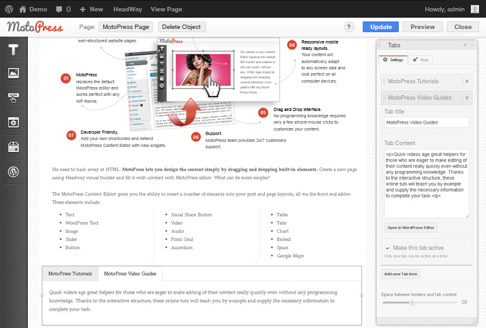Grab the drag handle of MotoPress Tutorials item
486x328 pixels.
[384, 81]
